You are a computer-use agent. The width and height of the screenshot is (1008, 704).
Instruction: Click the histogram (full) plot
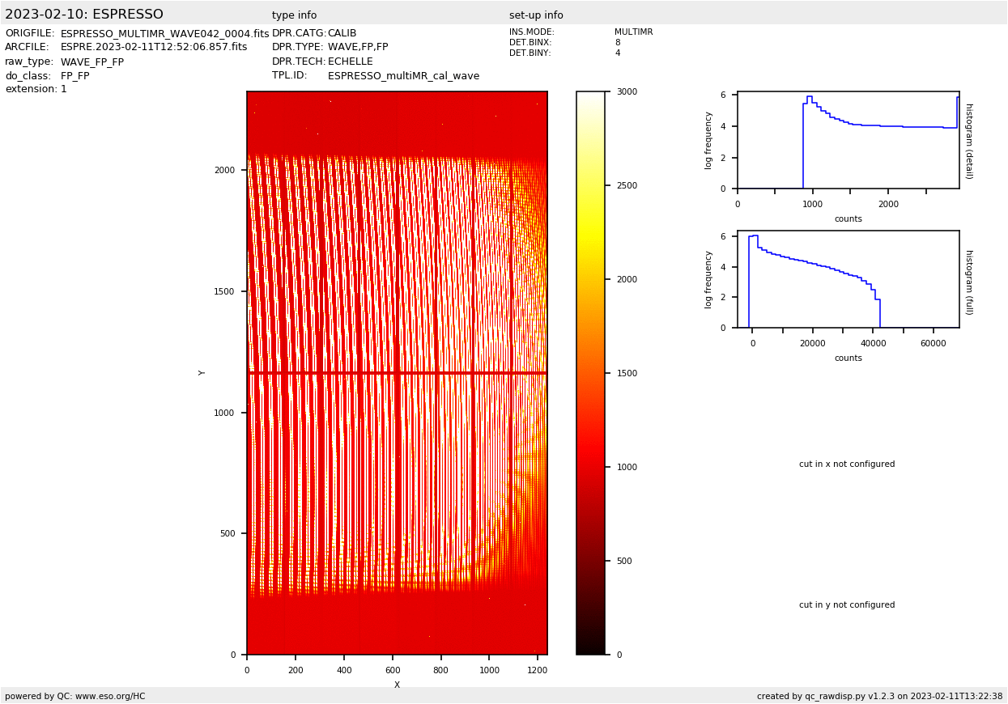pyautogui.click(x=848, y=279)
